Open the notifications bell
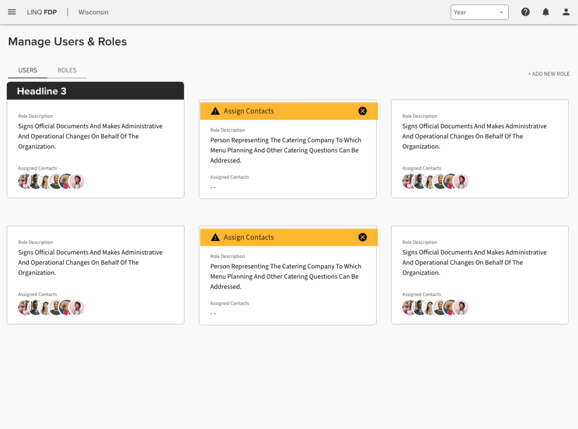 tap(546, 12)
